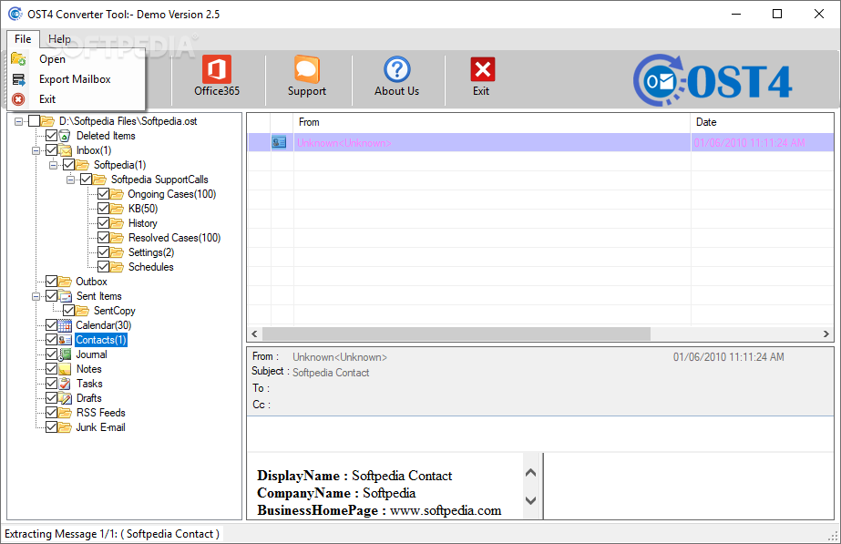841x544 pixels.
Task: Click the Journal book icon
Action: coord(65,354)
